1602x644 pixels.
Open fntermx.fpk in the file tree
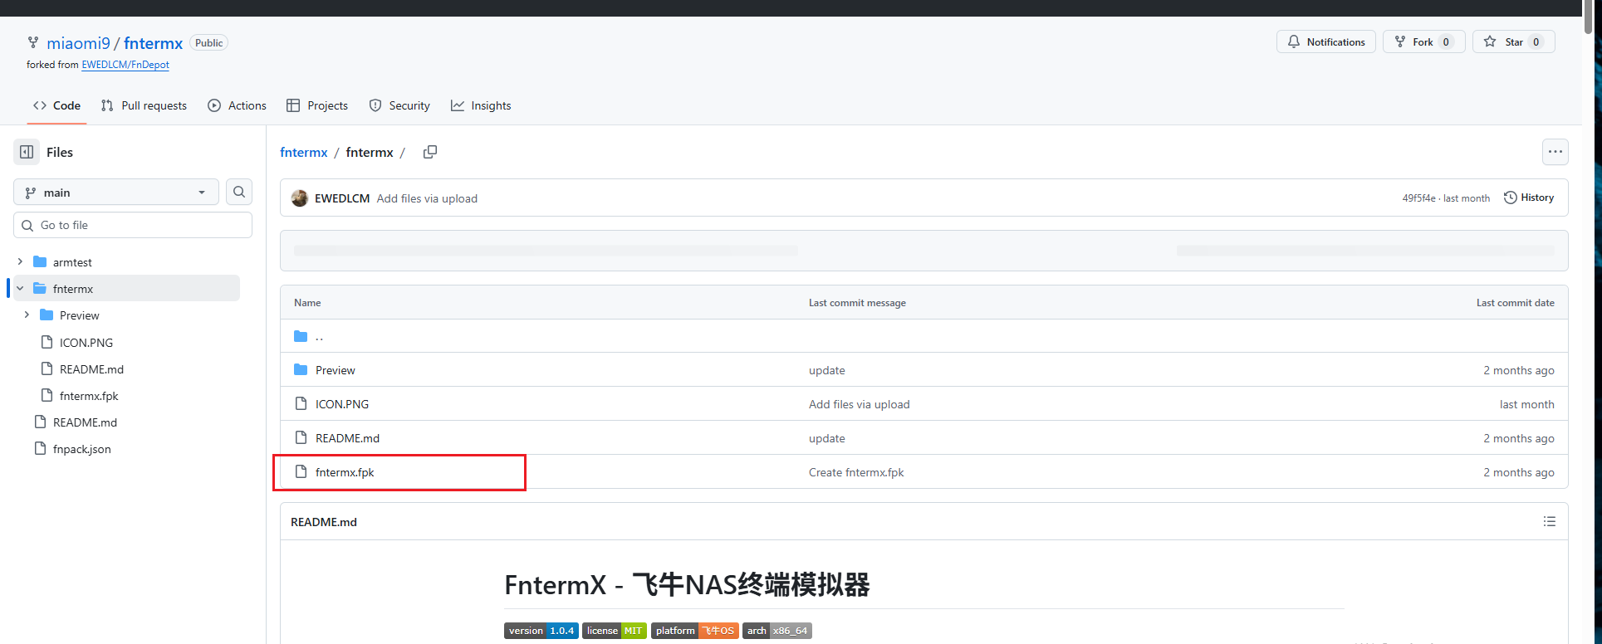coord(89,395)
